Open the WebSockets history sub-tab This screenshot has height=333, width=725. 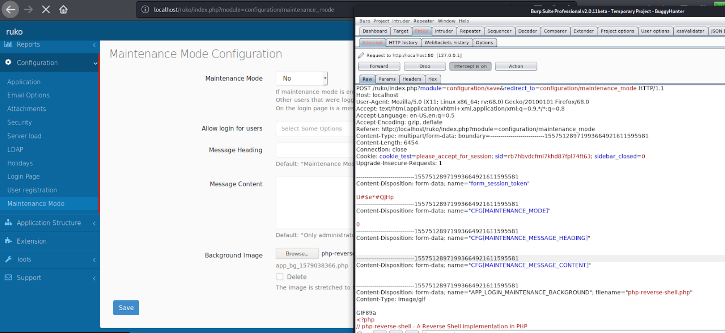point(446,43)
